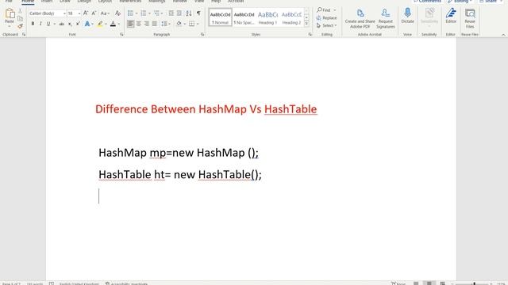The width and height of the screenshot is (508, 285).
Task: Apply strikethrough formatting
Action: click(x=61, y=24)
